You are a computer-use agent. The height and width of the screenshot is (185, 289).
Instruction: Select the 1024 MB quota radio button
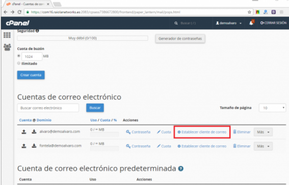coord(19,56)
